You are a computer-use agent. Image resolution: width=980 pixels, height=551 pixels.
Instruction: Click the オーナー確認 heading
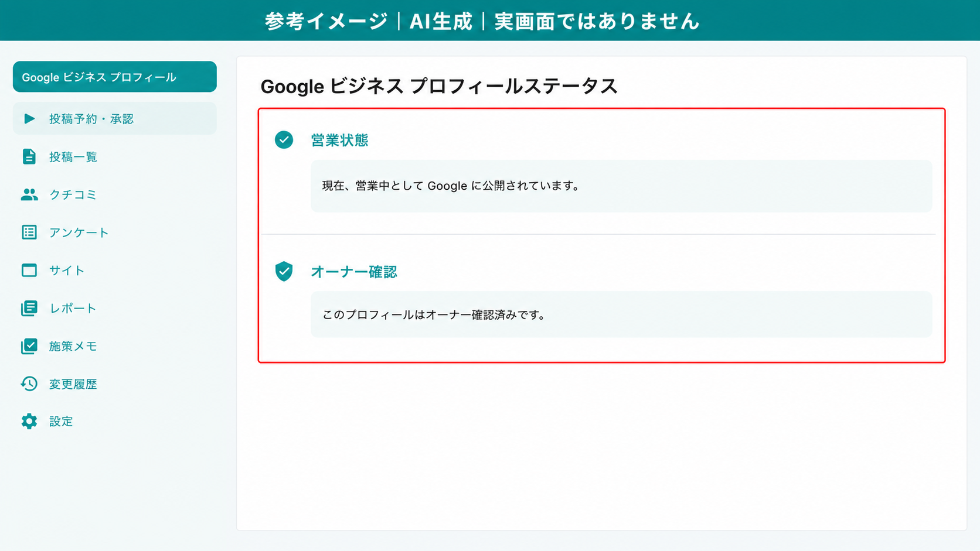[354, 272]
